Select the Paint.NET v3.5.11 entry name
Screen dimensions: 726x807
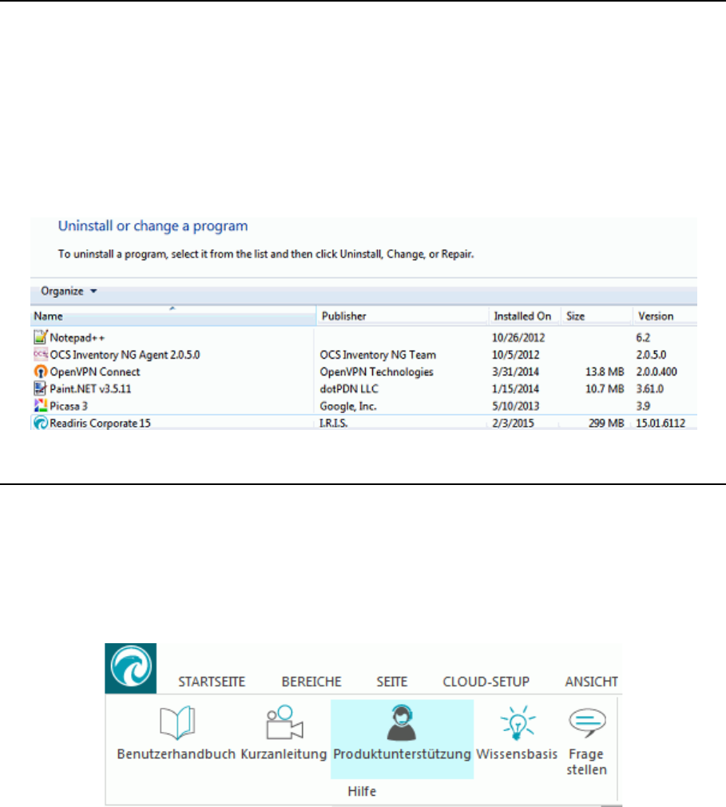tap(90, 388)
